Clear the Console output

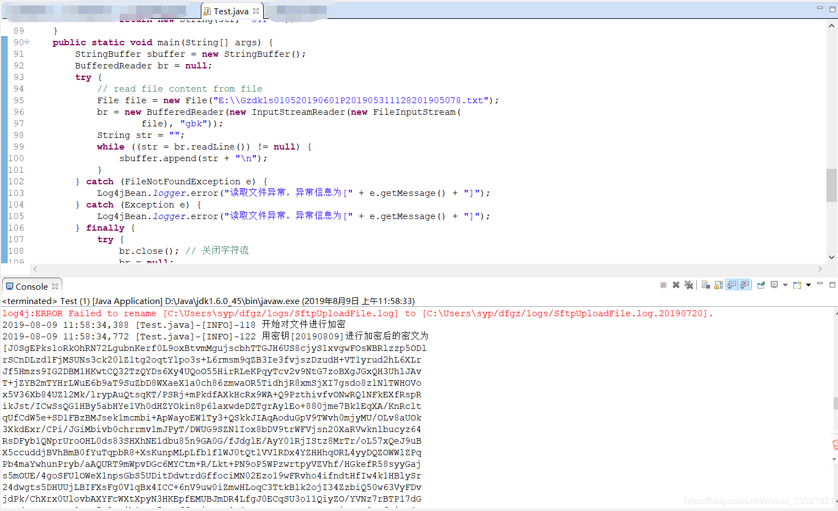(706, 285)
